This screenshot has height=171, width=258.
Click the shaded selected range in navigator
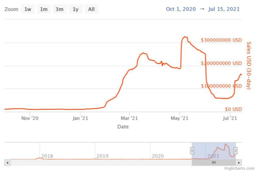click(x=214, y=151)
